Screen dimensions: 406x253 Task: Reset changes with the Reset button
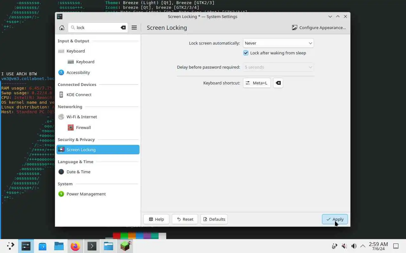[x=185, y=219]
